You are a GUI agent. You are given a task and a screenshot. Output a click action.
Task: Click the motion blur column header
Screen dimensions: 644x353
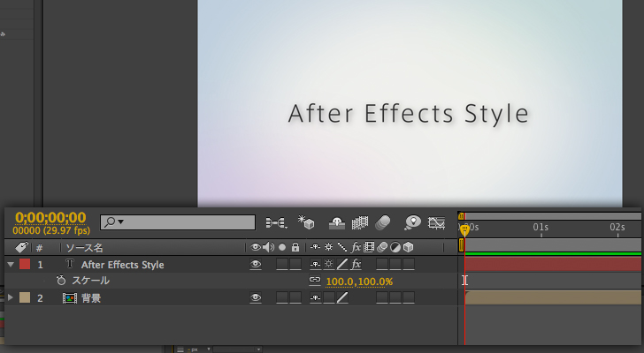(382, 247)
